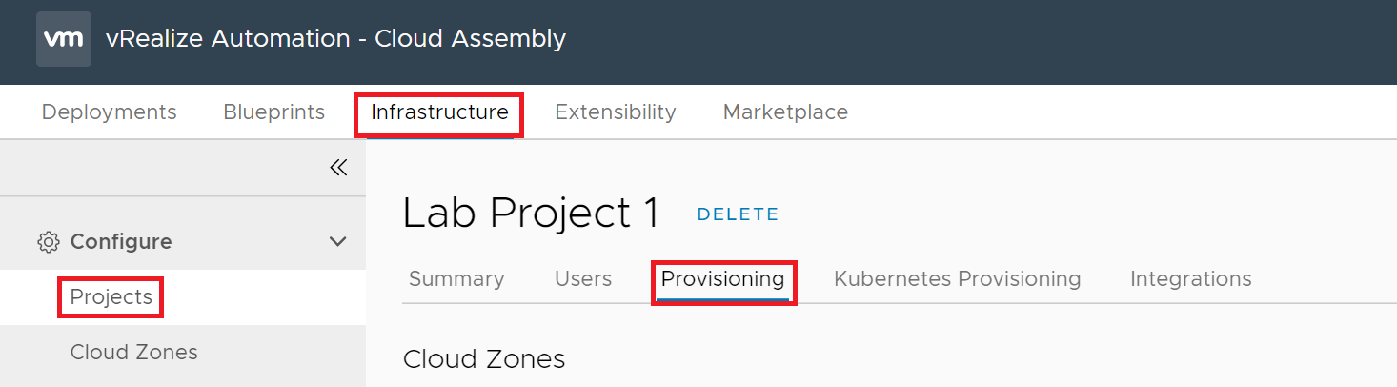Collapse the sidebar with double-chevron icon
1397x387 pixels.
[338, 168]
